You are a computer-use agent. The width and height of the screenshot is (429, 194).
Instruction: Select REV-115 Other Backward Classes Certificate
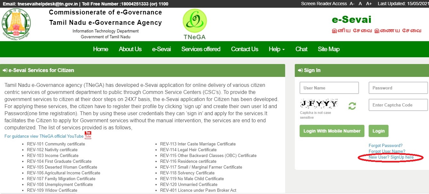pyautogui.click(x=208, y=156)
